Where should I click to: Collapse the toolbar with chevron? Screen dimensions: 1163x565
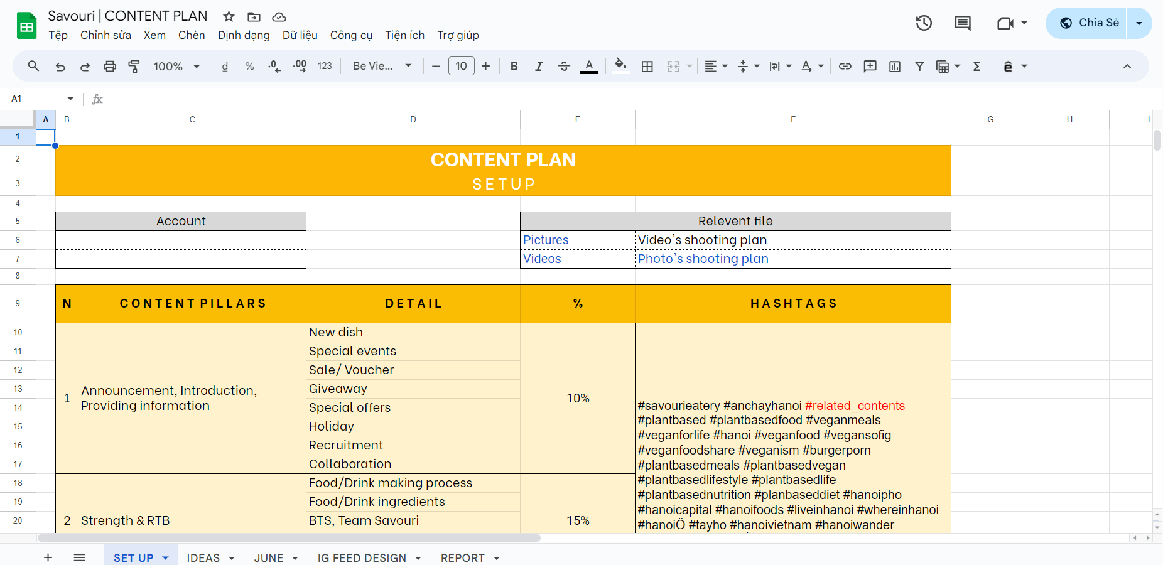point(1127,66)
